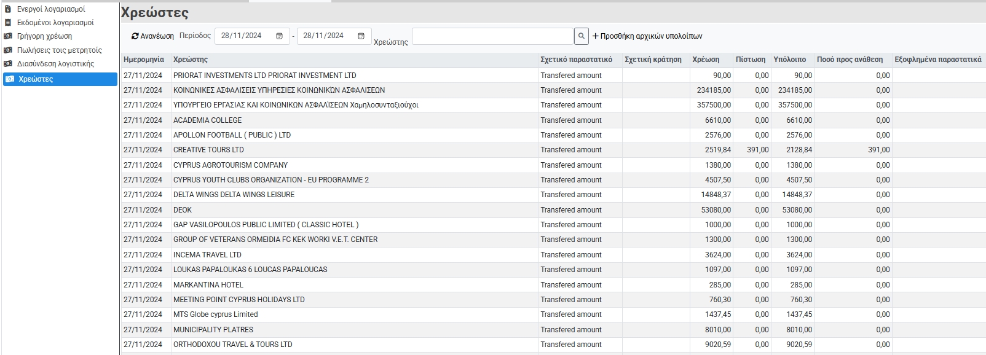Open Εκδομένοι λογαριασμοί in the sidebar
The width and height of the screenshot is (986, 355).
55,23
